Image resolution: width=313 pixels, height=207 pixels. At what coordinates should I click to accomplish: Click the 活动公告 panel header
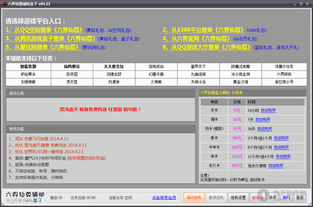(101, 93)
